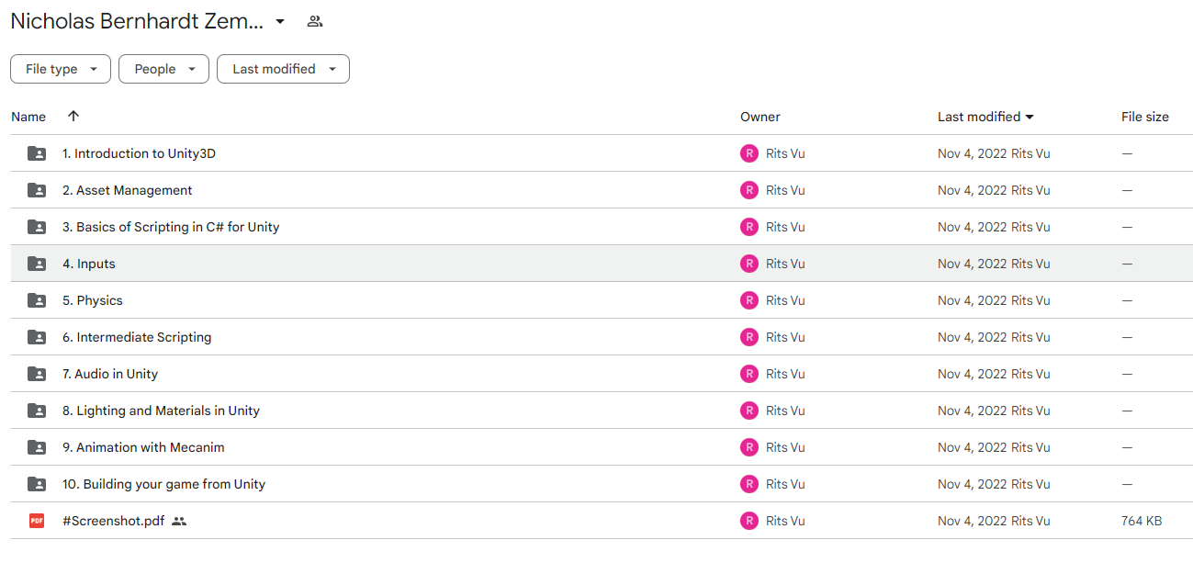Click Rits Vu avatar in Asset Management row
The image size is (1193, 574).
749,190
